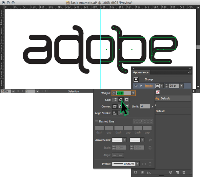Click the miter Limit field
200x177 pixels.
145,106
